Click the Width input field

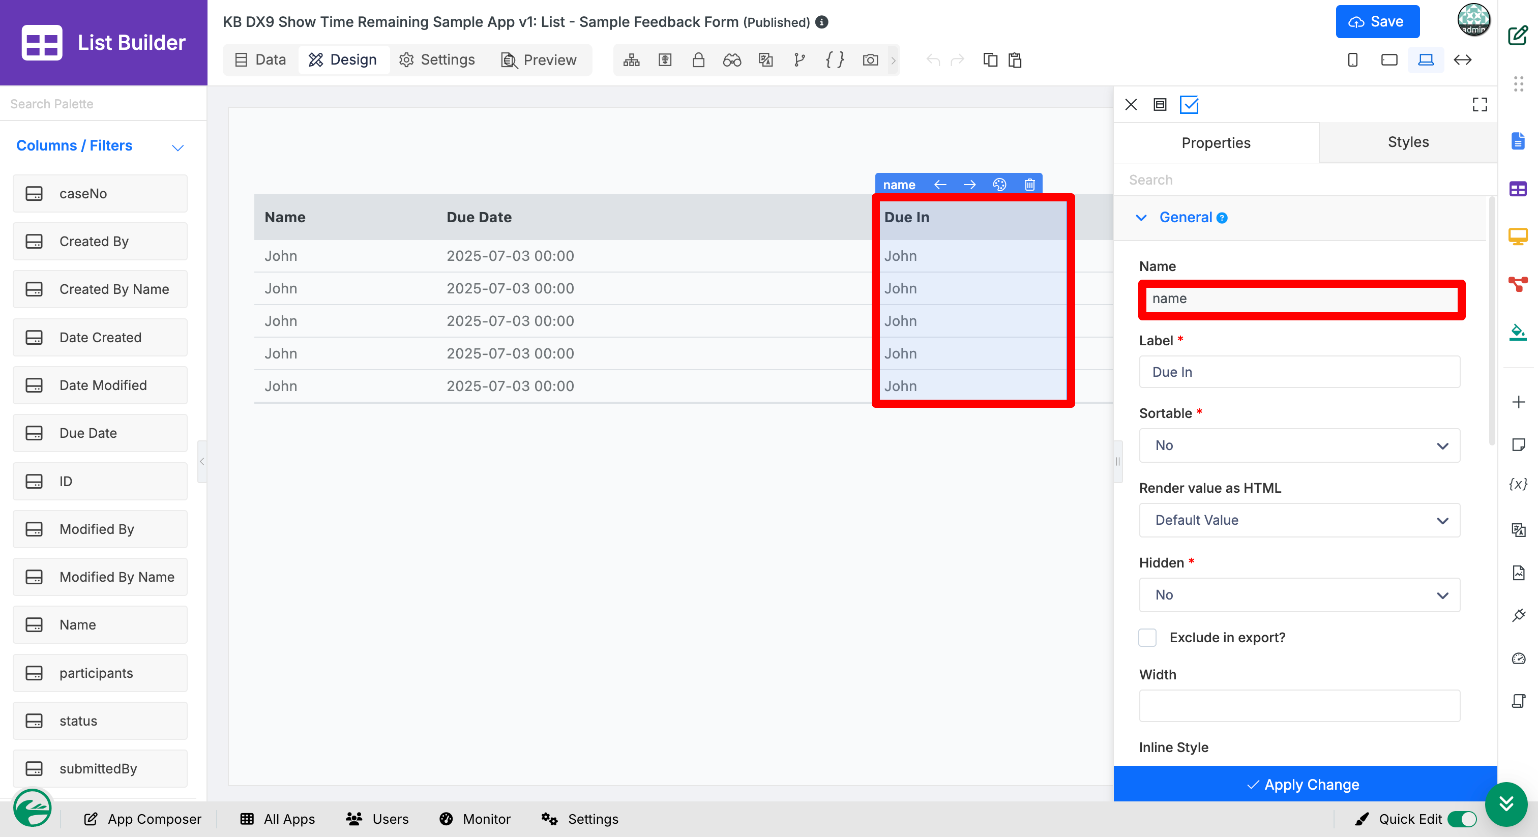[x=1299, y=706]
